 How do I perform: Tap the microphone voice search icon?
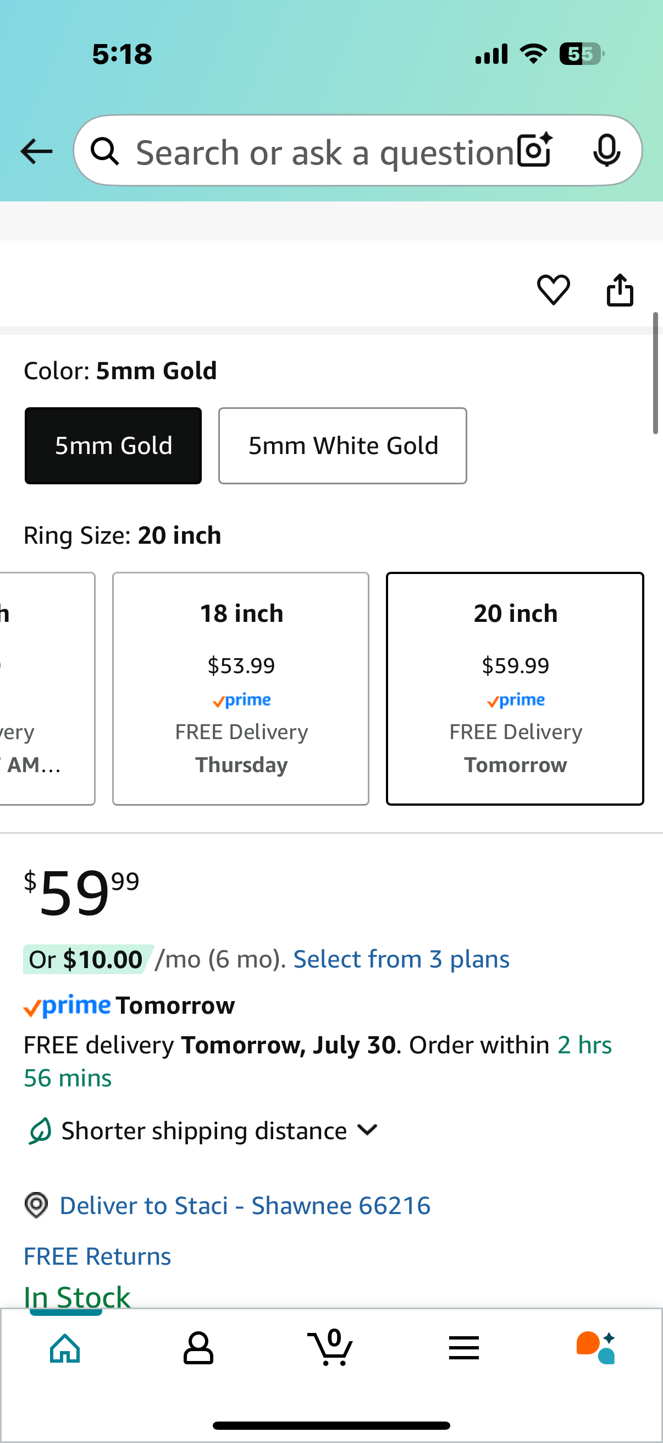pos(606,151)
